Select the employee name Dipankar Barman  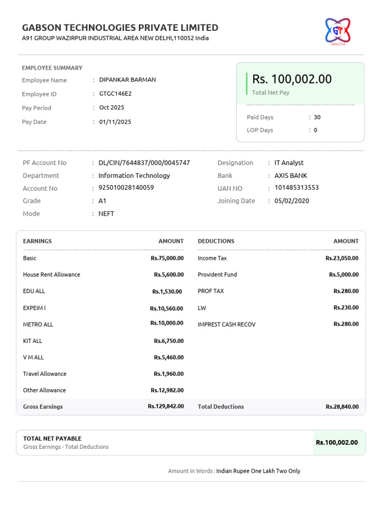pos(127,80)
